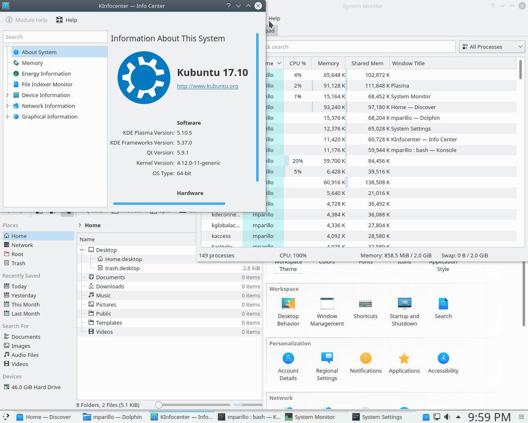Click the Regional Settings icon
The image size is (528, 423).
tap(327, 358)
